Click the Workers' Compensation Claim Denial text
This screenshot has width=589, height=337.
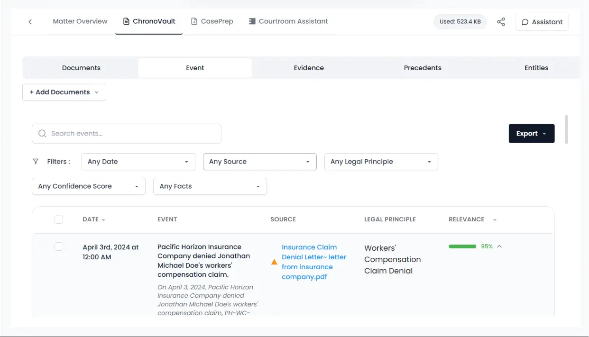[393, 259]
